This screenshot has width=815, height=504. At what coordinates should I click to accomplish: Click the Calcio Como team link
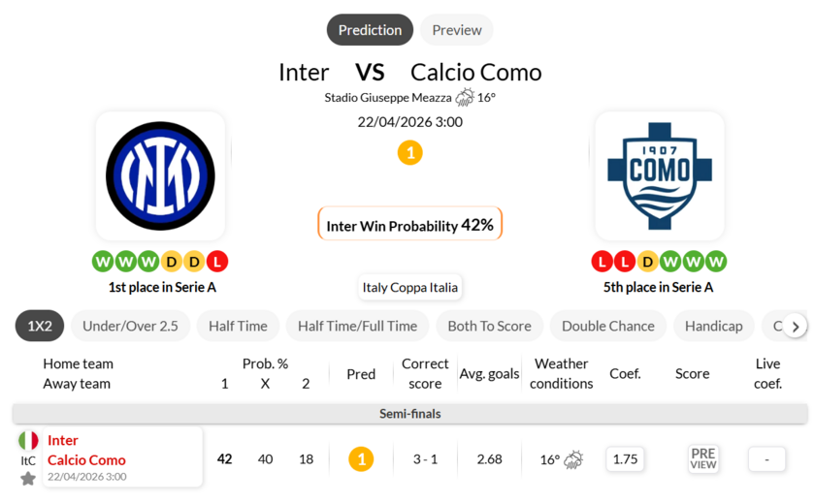[86, 459]
